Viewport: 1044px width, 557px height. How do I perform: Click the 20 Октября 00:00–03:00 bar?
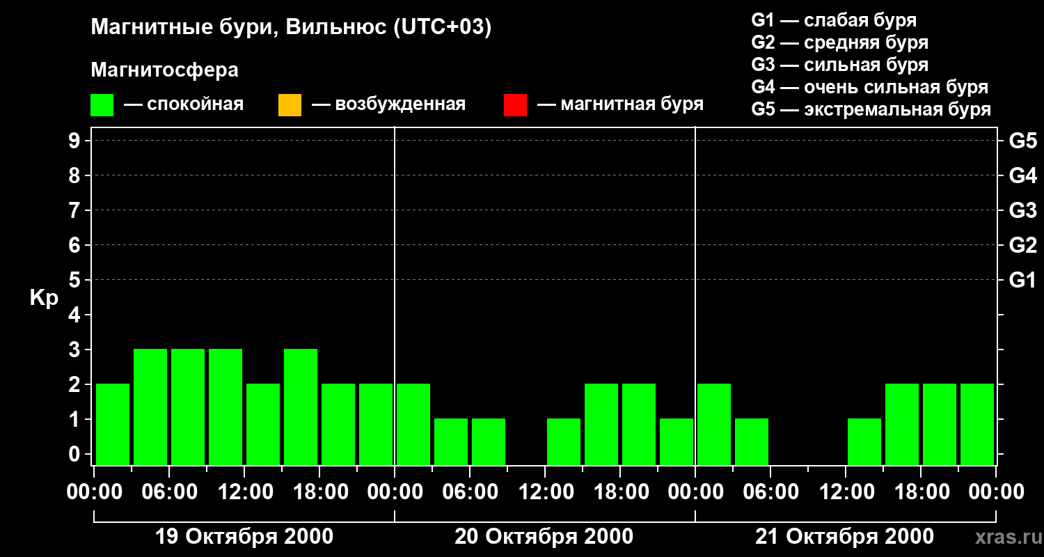click(x=413, y=424)
